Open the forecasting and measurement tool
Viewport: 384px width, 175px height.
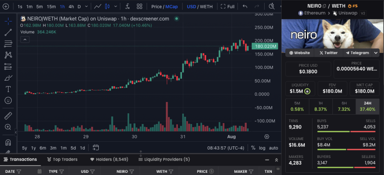(8, 66)
